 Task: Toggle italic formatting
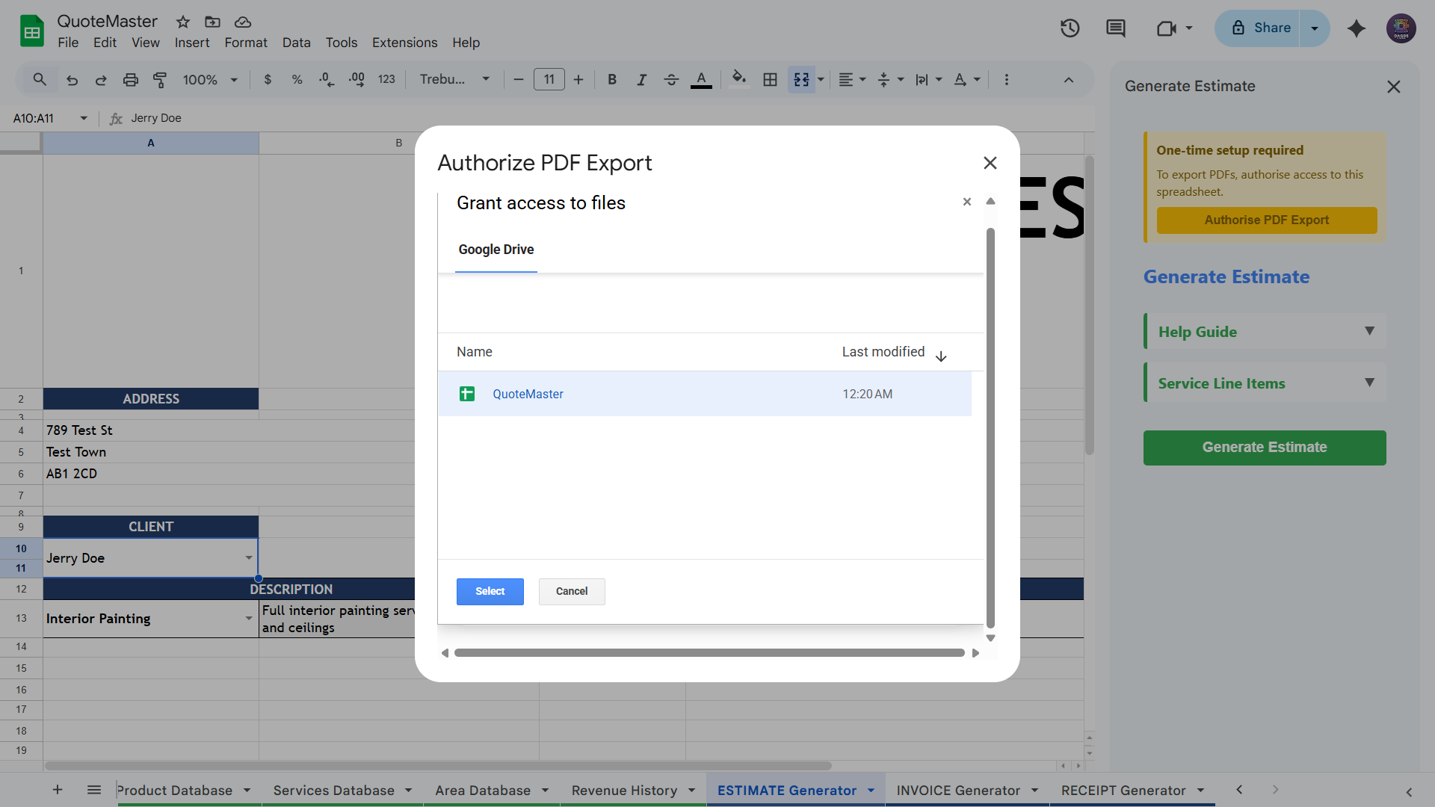click(641, 79)
